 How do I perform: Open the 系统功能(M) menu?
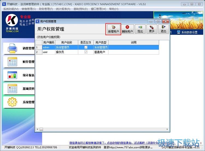pyautogui.click(x=11, y=9)
